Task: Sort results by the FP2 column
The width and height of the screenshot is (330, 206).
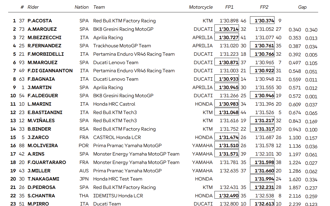Action: pyautogui.click(x=264, y=7)
